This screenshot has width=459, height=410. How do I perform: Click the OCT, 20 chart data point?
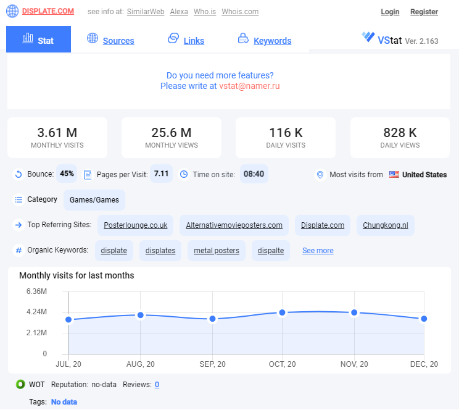tap(282, 312)
